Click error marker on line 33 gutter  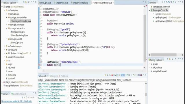(39, 65)
